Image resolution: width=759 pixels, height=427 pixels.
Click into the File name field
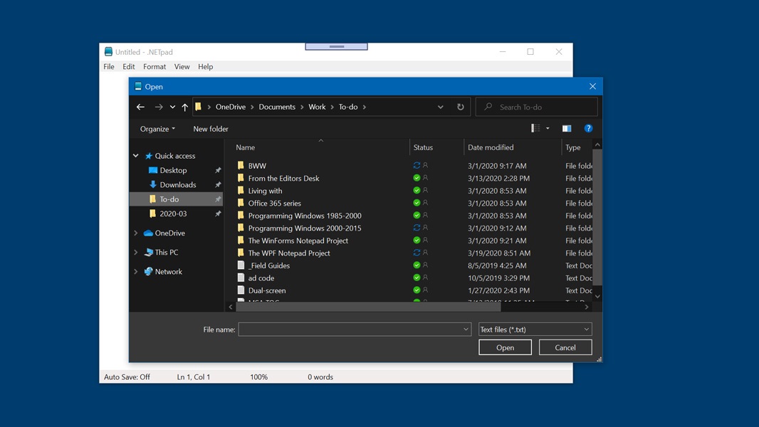[349, 330]
